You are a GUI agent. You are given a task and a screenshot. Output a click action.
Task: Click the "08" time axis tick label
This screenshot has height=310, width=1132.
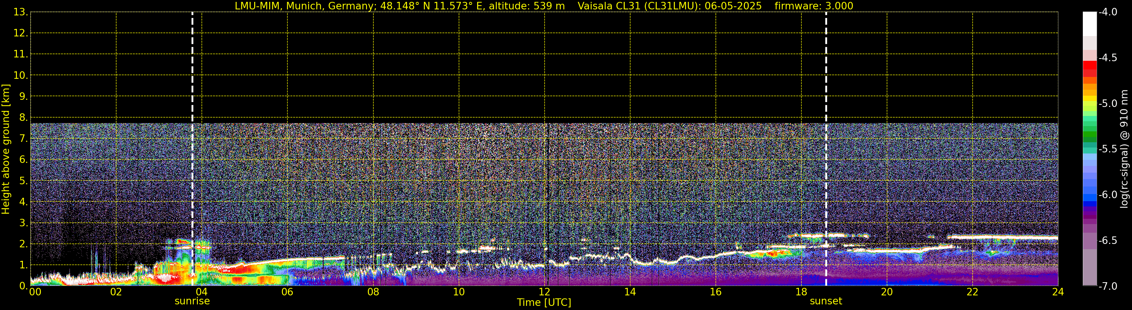pos(373,292)
